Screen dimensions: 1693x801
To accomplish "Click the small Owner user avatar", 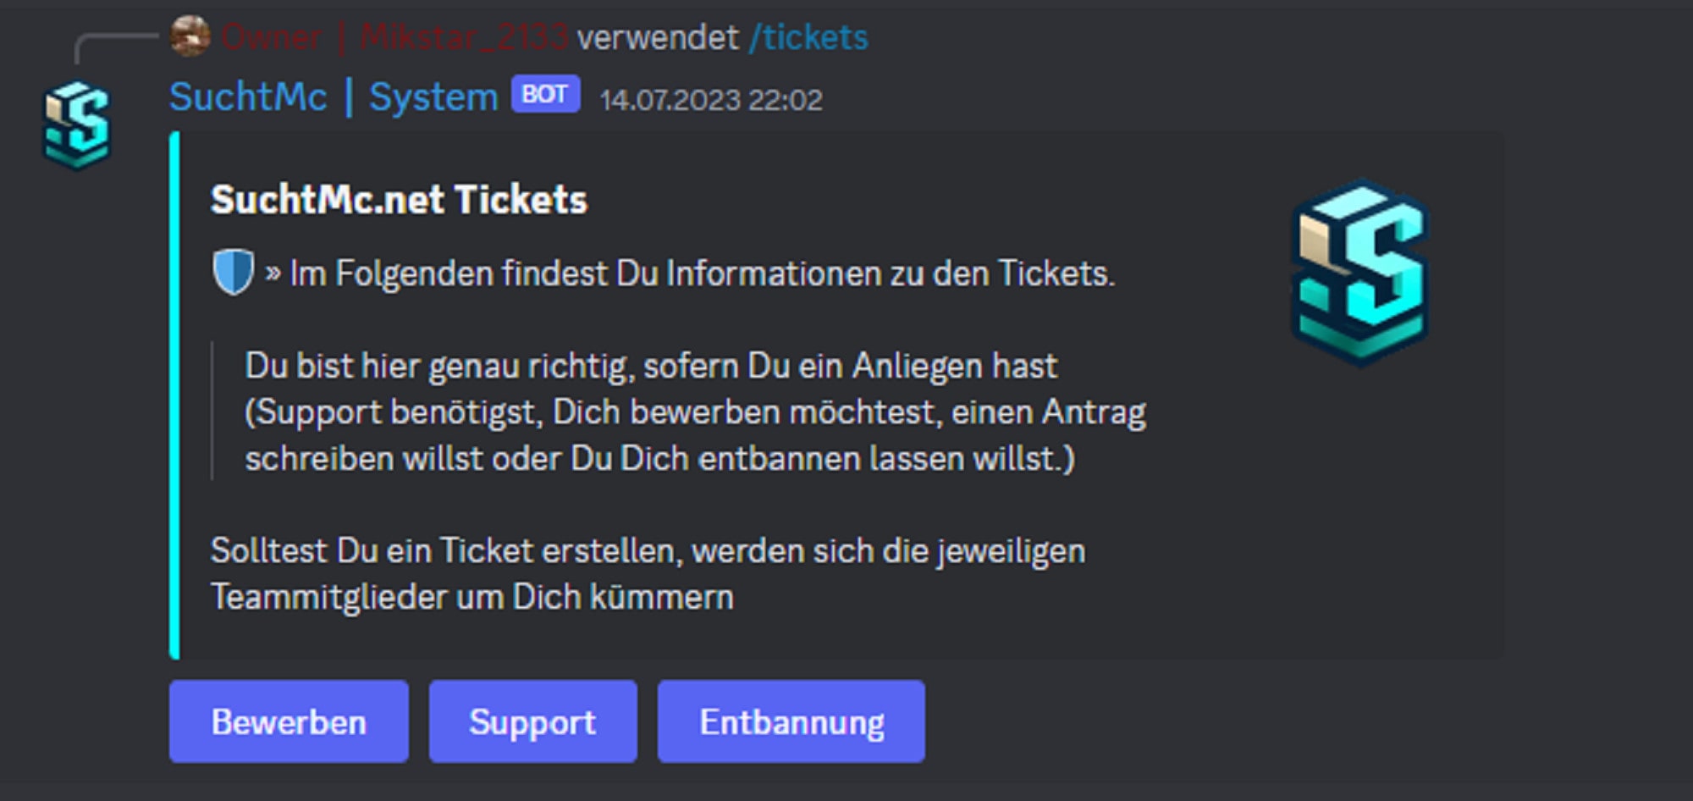I will [x=190, y=36].
